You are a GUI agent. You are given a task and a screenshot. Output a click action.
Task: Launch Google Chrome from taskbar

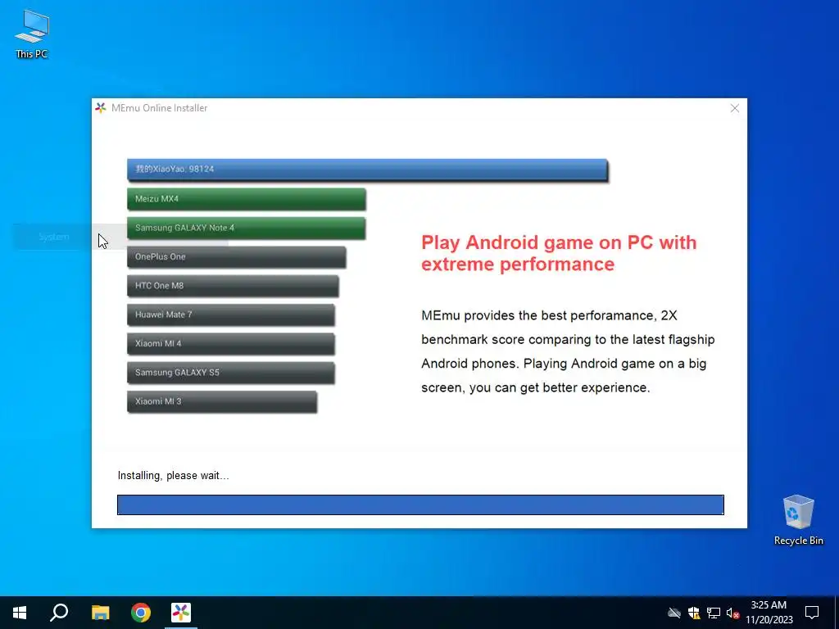point(141,613)
